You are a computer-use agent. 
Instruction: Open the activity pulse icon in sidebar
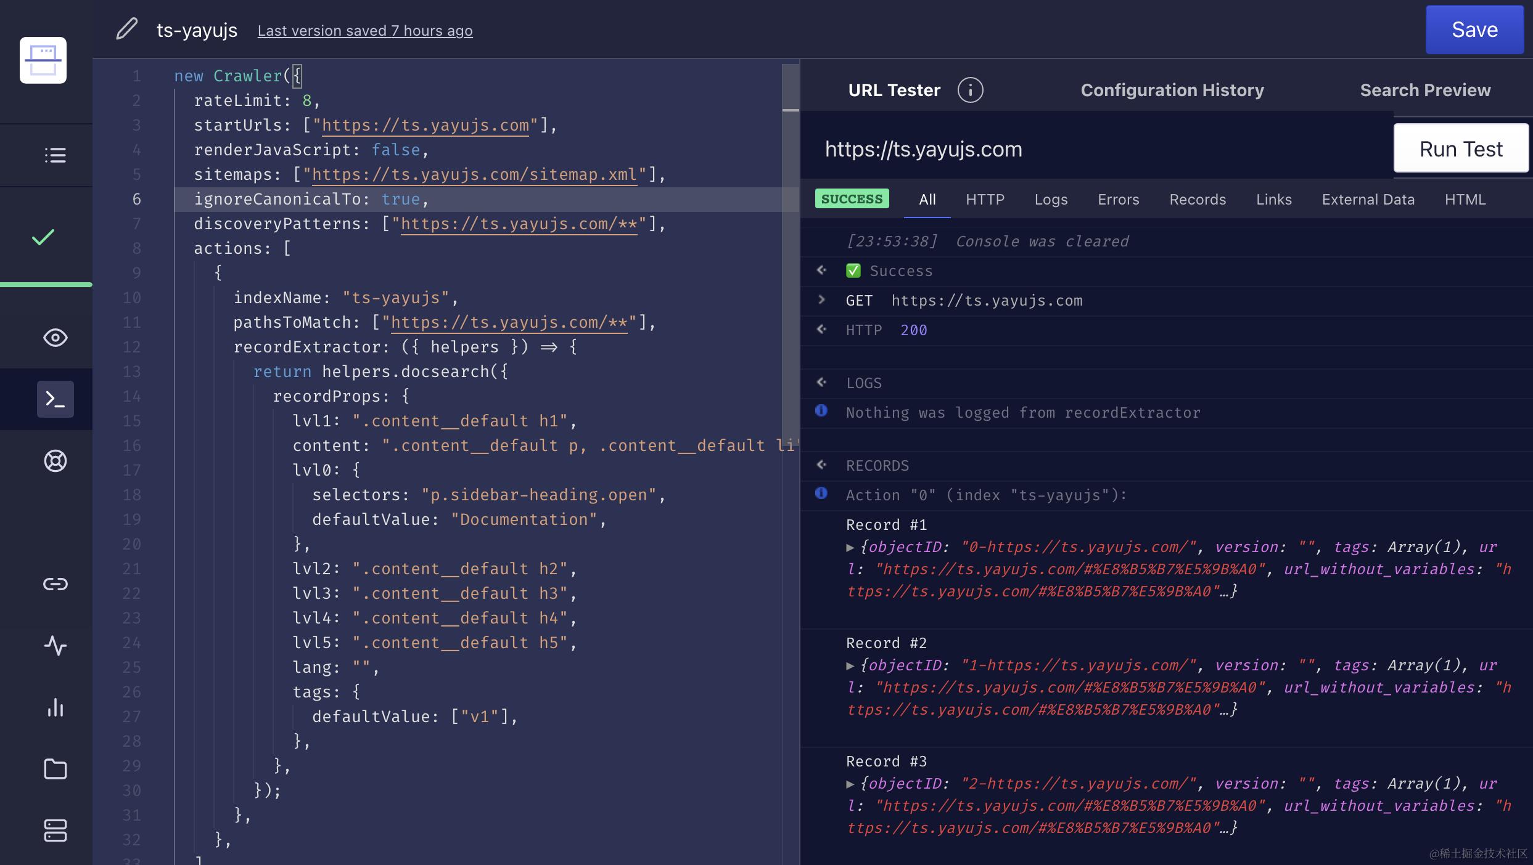click(x=55, y=646)
